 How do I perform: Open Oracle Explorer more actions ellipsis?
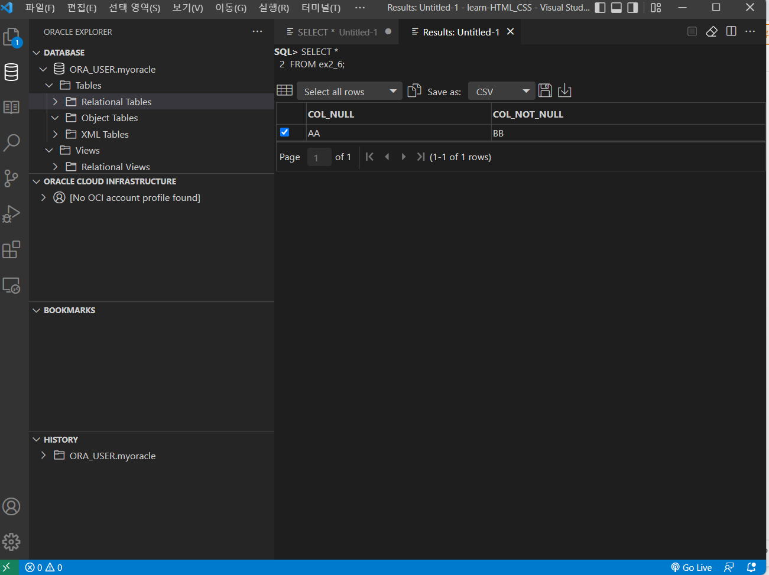257,31
